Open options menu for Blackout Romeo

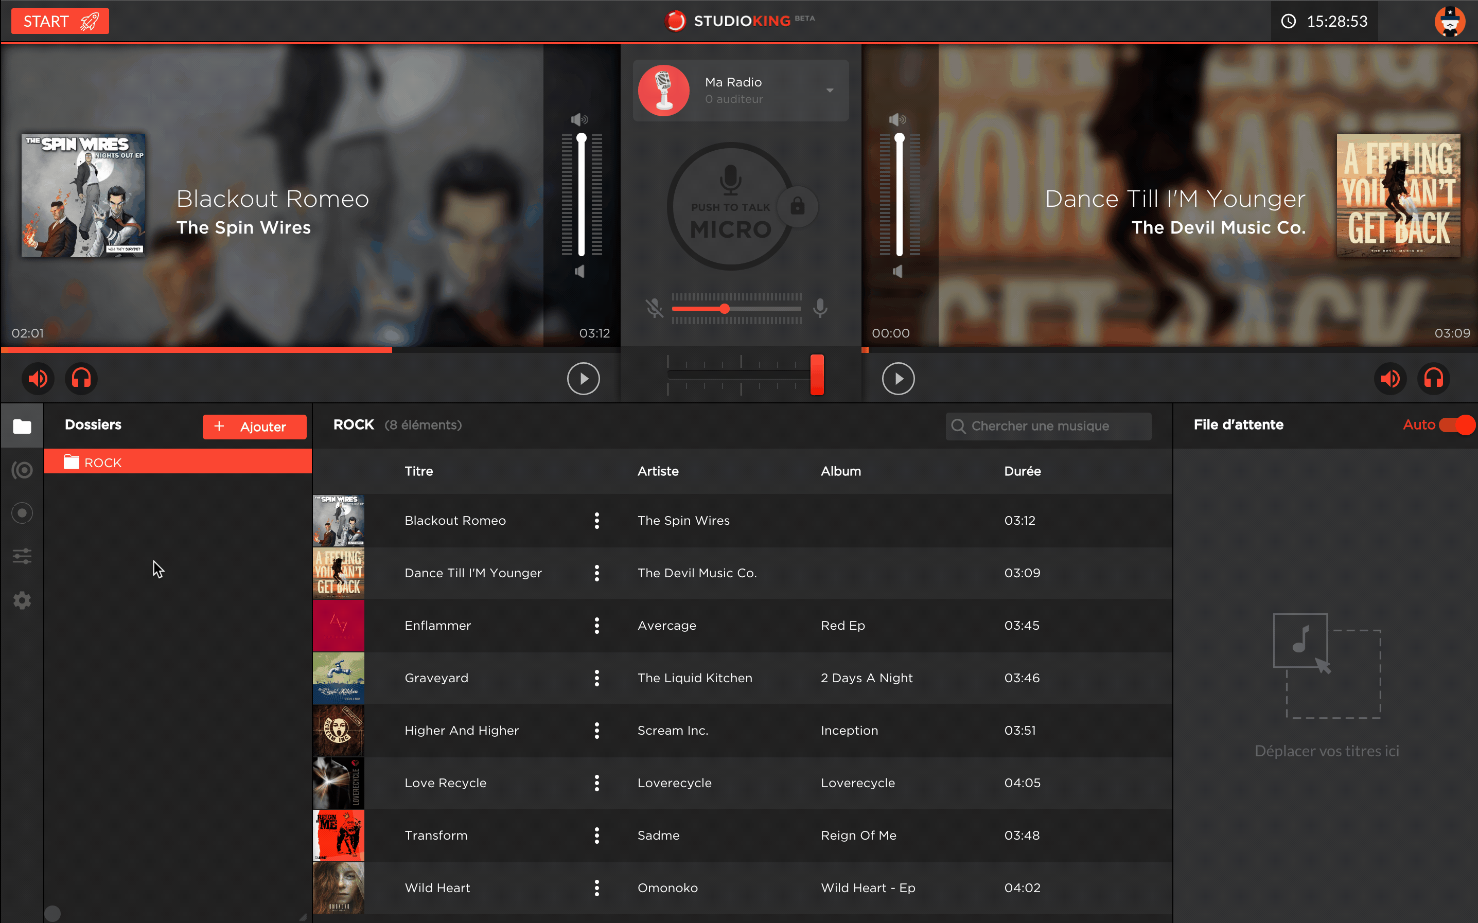pyautogui.click(x=596, y=521)
